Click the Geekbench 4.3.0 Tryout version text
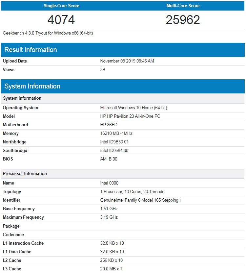Viewport: 246px width, 273px height. pos(48,33)
